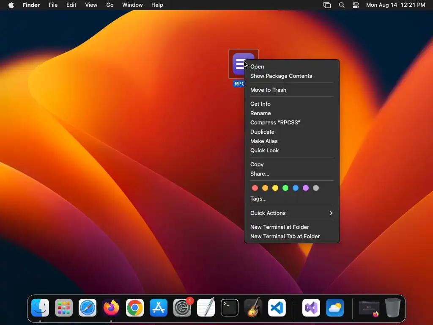Open System Settings with update badge
This screenshot has width=433, height=325.
[182, 308]
